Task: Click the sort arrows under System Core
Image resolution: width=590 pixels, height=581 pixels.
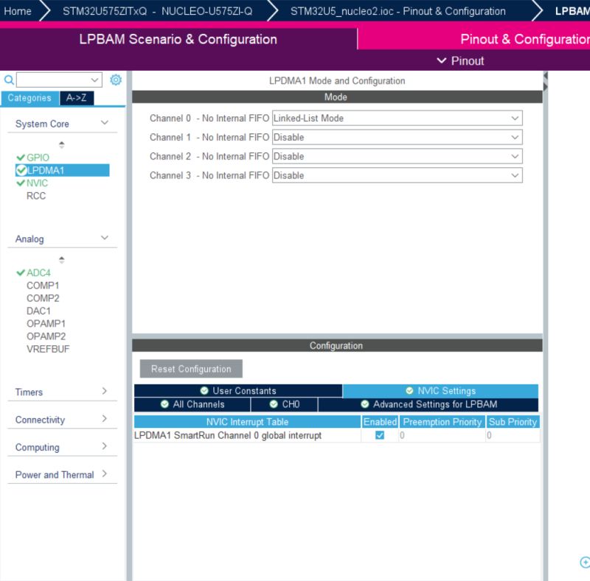Action: tap(62, 144)
